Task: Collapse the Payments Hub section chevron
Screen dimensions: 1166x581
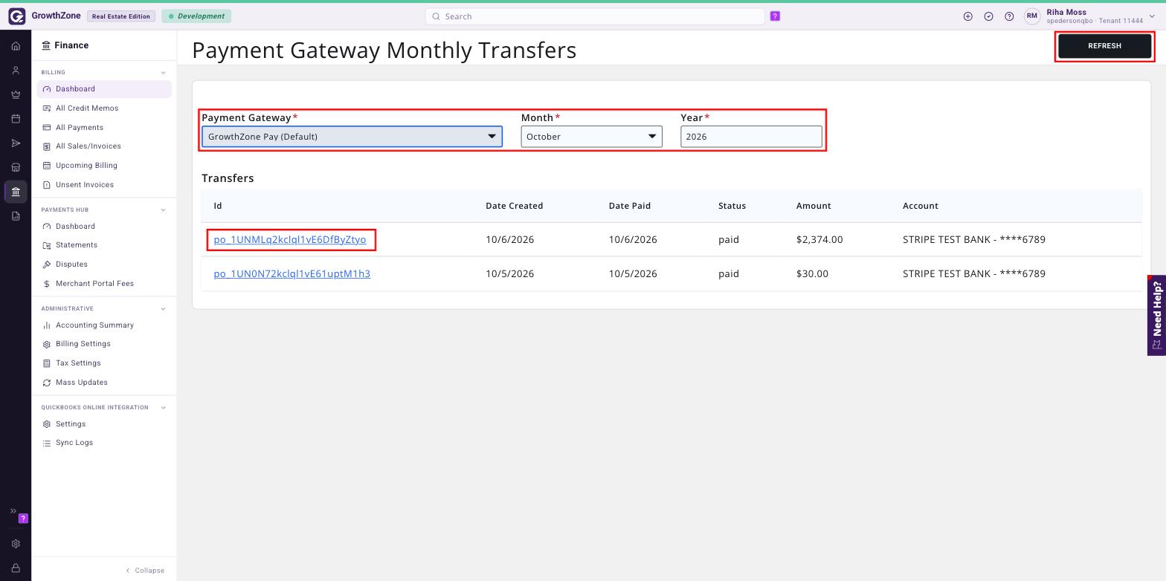Action: click(x=164, y=210)
